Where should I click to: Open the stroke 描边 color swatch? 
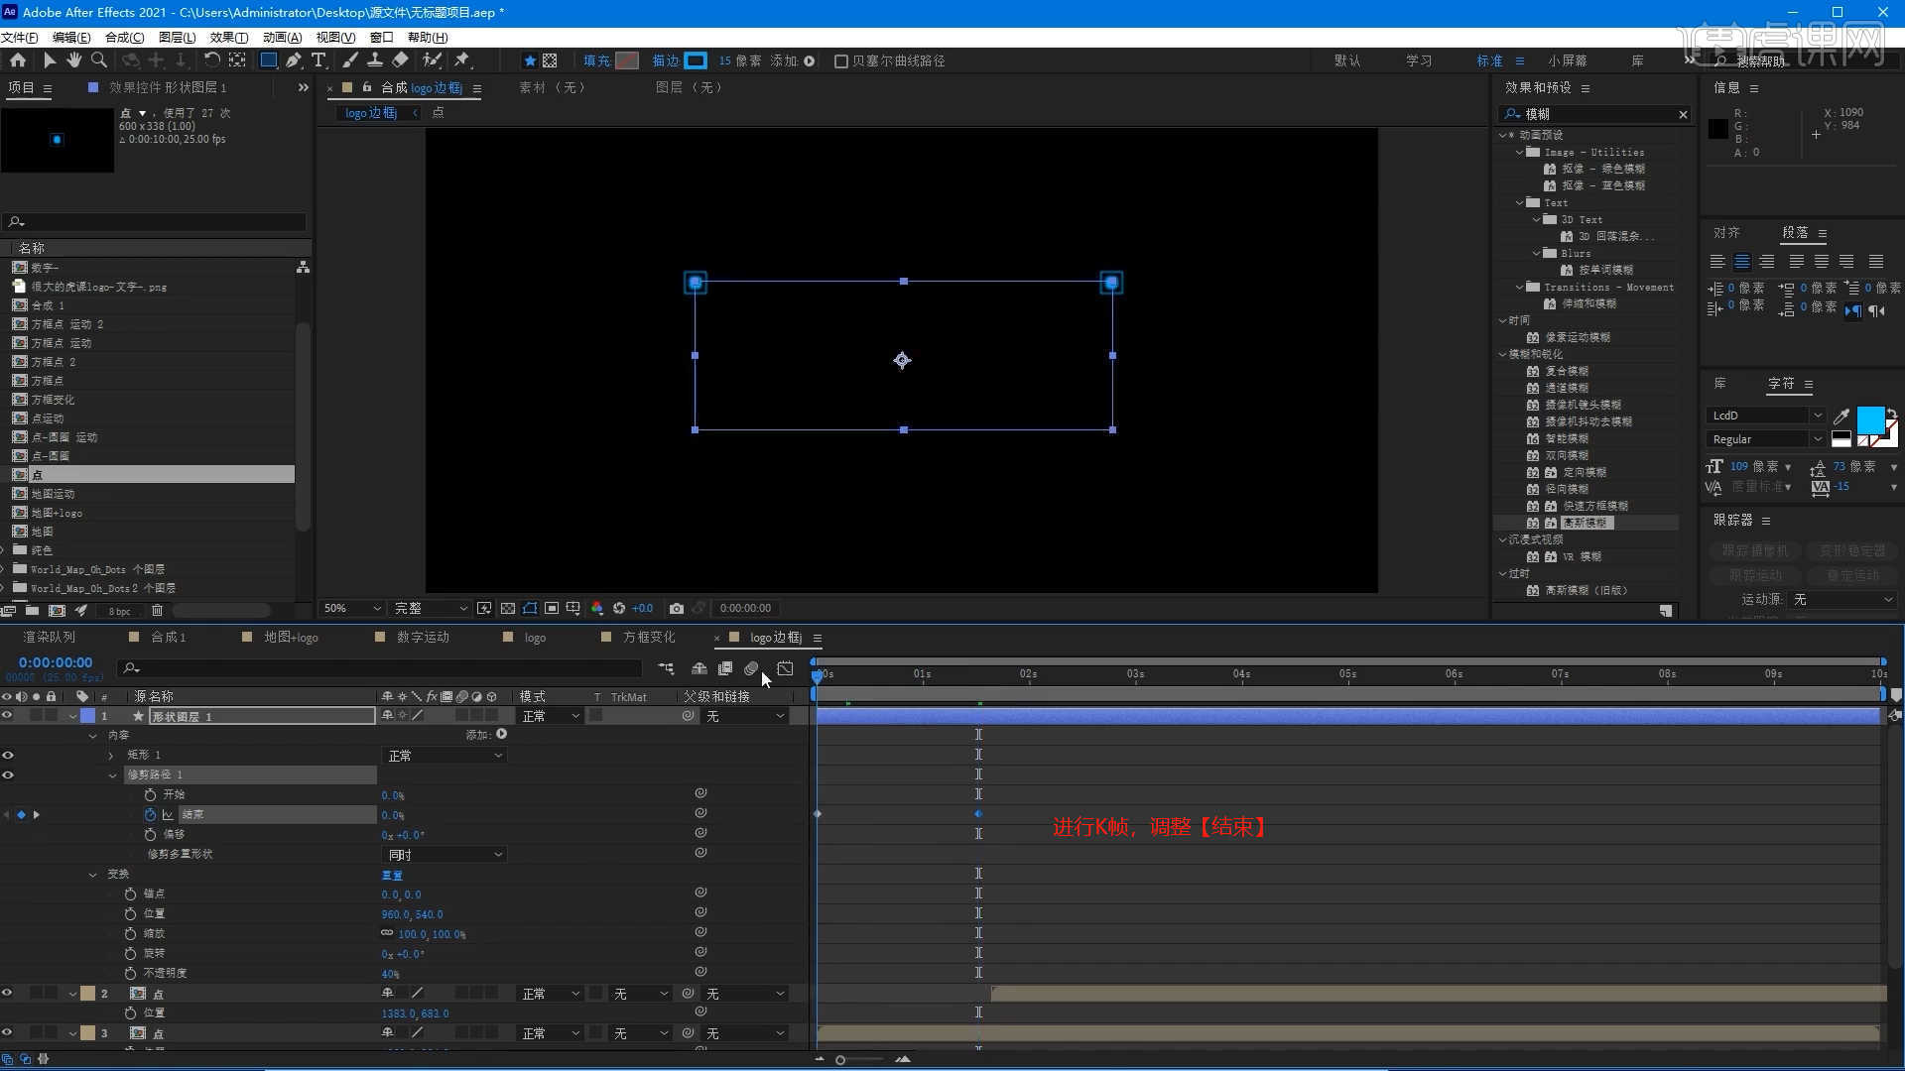696,61
